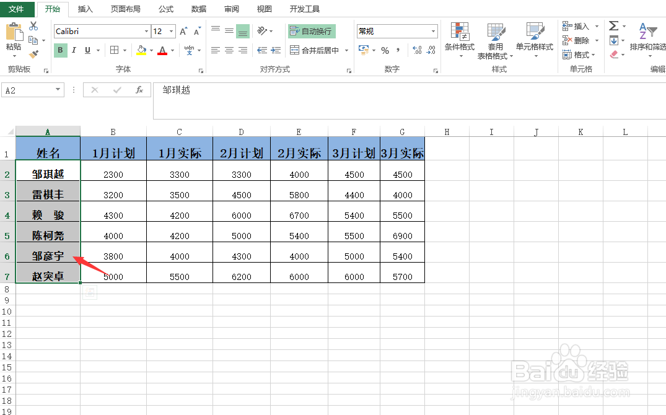Apply comma thousands separator style
The width and height of the screenshot is (666, 415).
[398, 50]
